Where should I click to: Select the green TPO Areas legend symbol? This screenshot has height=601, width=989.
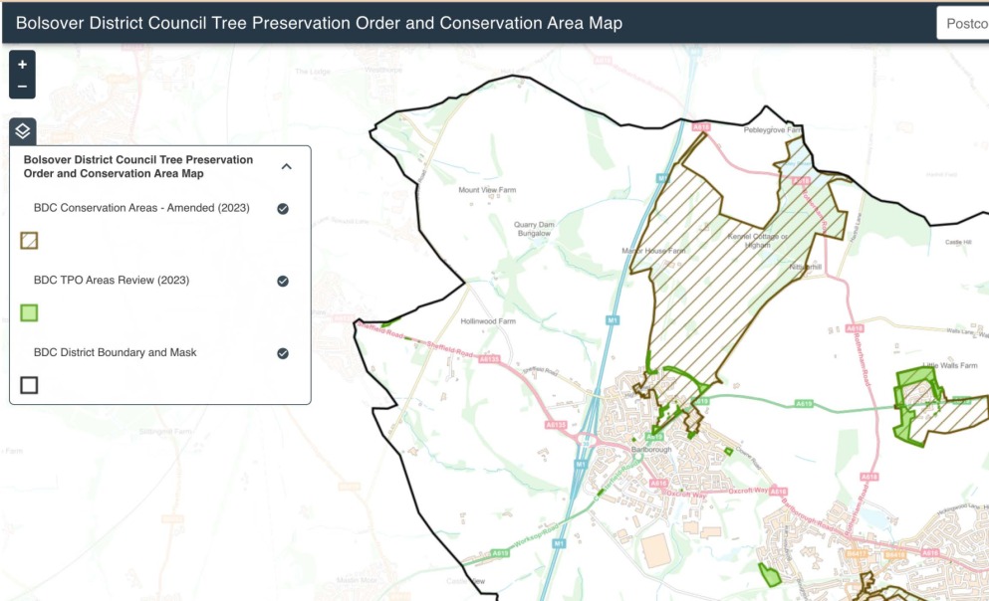(x=29, y=311)
